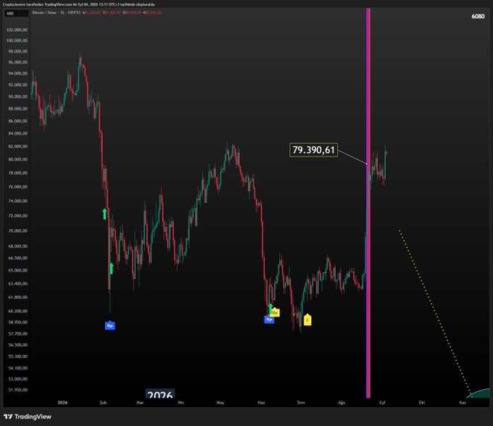
Task: Click the USD currency box
Action: click(x=16, y=14)
